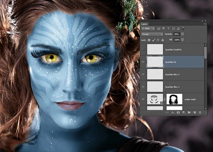
Task: Filter layers by smart objects icon
Action: tap(178, 28)
